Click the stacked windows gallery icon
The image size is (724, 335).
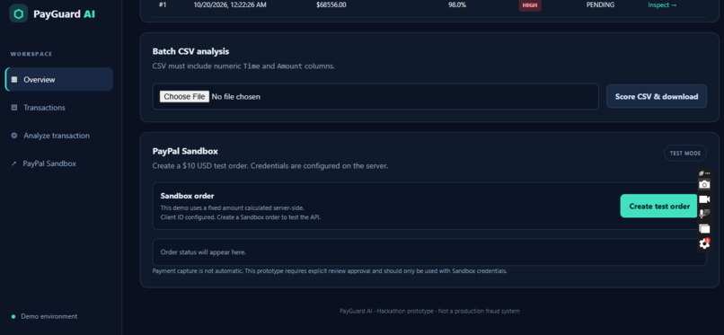click(x=704, y=228)
